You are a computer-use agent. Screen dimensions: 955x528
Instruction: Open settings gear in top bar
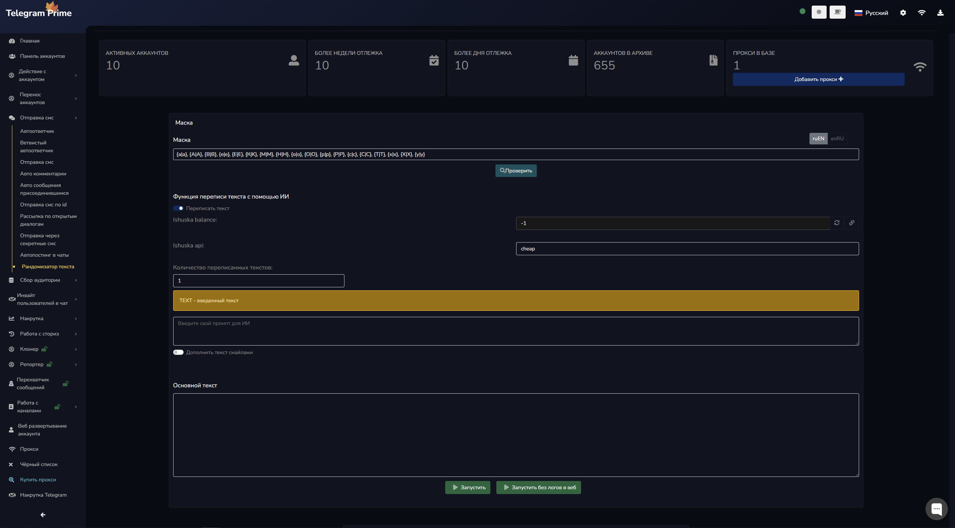(x=903, y=13)
